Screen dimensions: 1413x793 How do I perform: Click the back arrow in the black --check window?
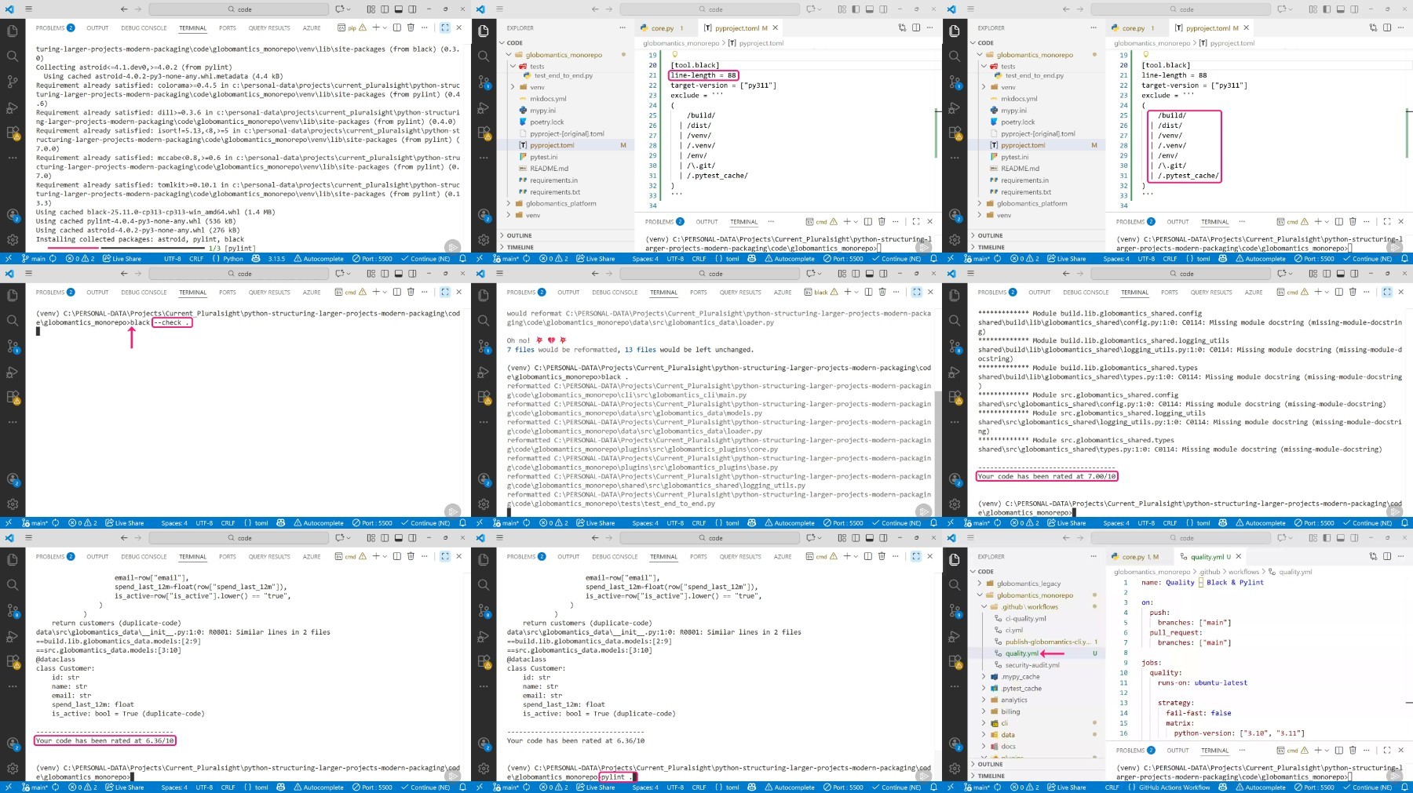(124, 274)
